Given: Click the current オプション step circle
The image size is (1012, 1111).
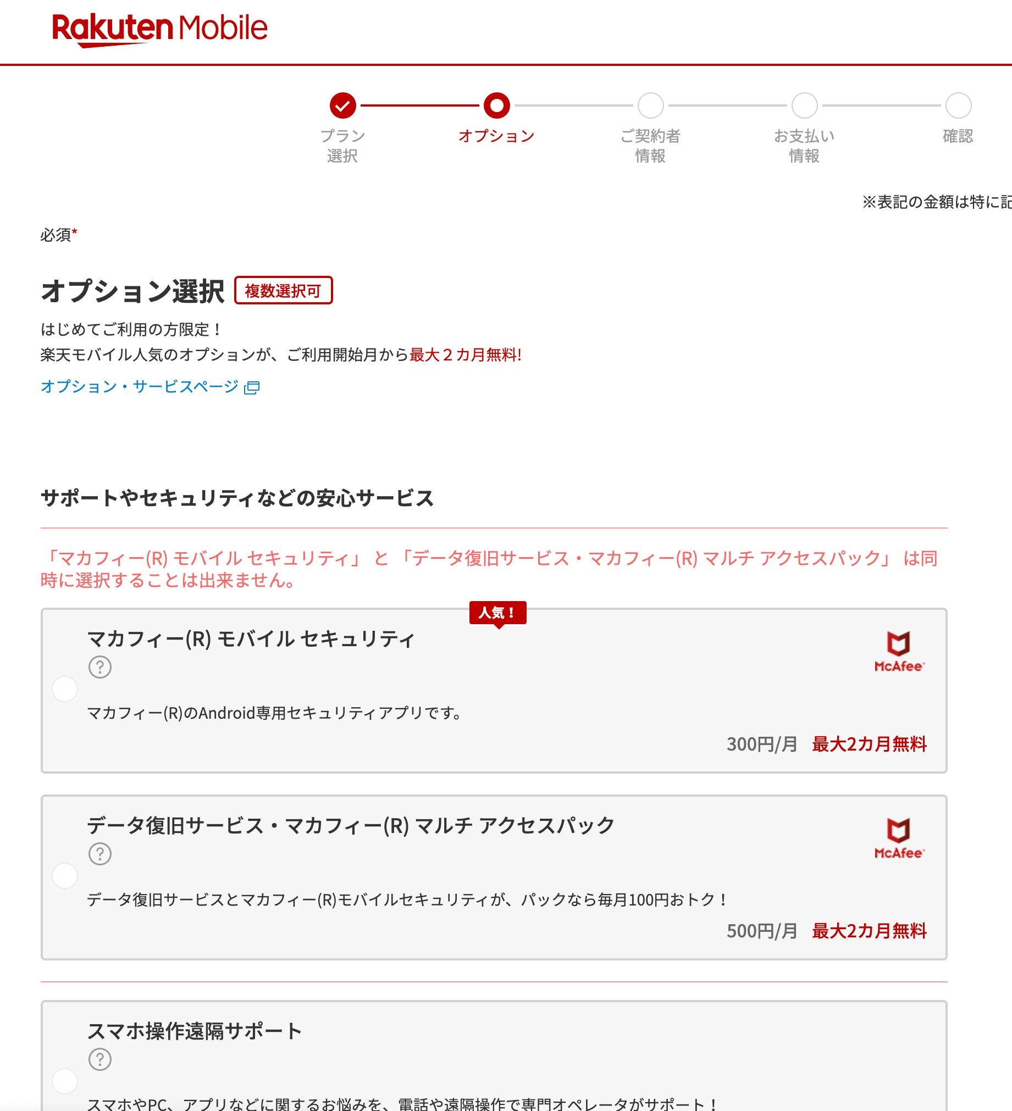Looking at the screenshot, I should pos(496,105).
